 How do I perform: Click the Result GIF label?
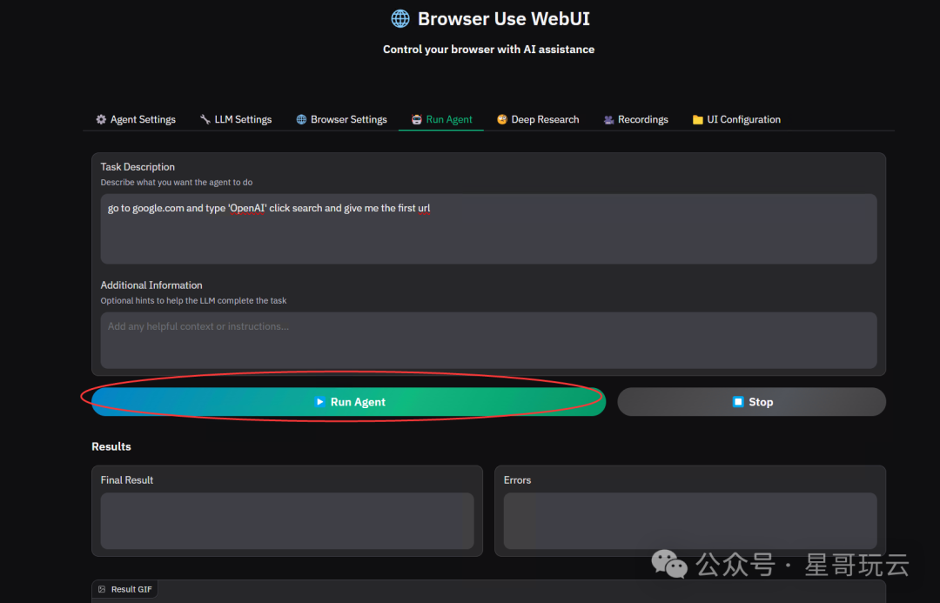click(x=131, y=589)
